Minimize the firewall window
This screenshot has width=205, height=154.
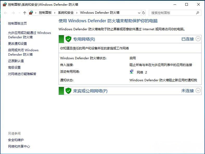[x=175, y=5]
